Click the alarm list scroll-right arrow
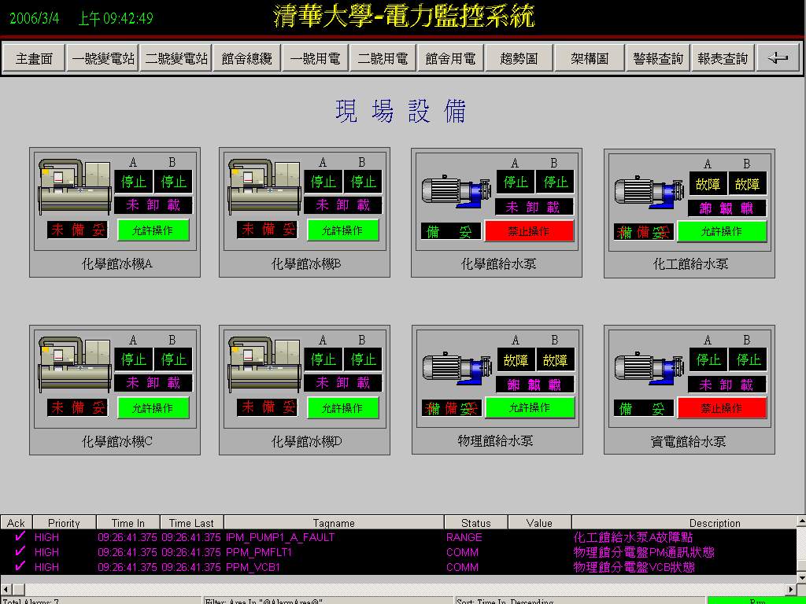The image size is (806, 604). pyautogui.click(x=791, y=588)
